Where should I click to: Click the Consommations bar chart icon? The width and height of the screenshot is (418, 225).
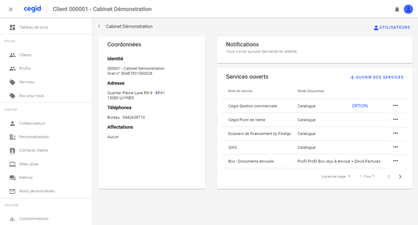(x=12, y=219)
